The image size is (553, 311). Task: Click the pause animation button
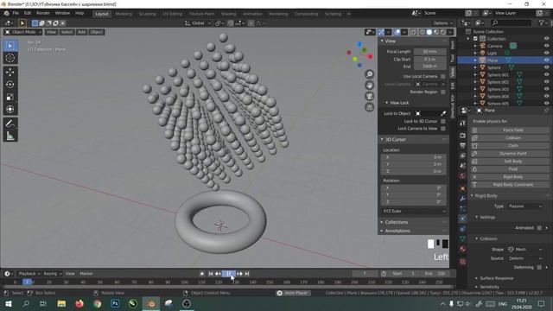click(x=229, y=274)
